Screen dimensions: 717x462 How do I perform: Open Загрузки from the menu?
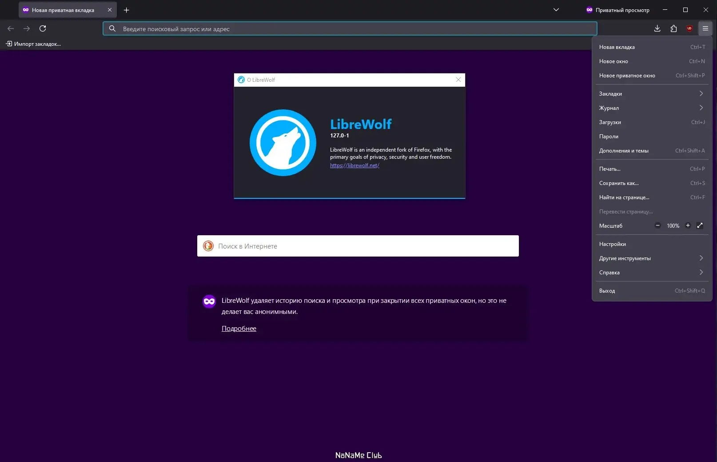[x=652, y=122]
